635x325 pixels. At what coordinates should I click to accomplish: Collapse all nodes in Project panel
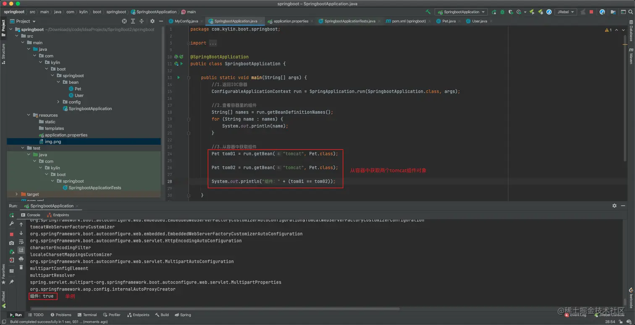[x=142, y=21]
